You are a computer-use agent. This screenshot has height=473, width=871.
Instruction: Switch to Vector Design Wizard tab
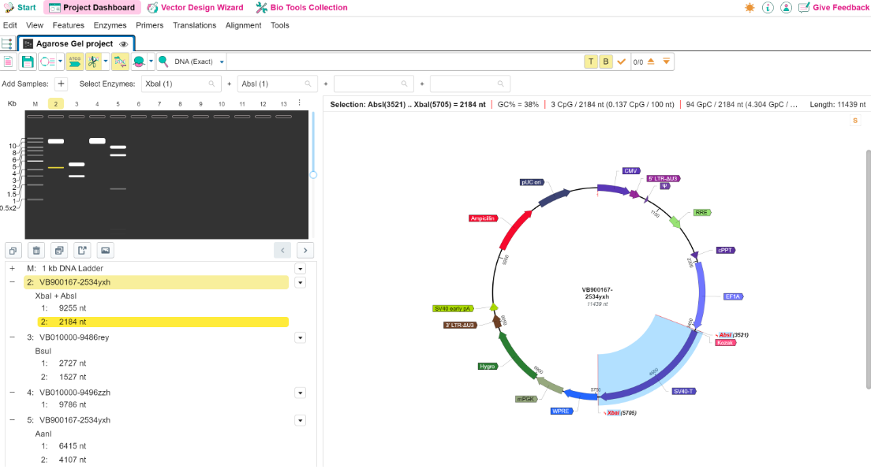(196, 8)
